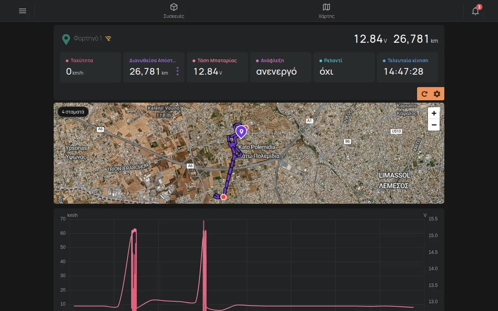Click the red route end point on map
Viewport: 498px width, 311px height.
[223, 197]
